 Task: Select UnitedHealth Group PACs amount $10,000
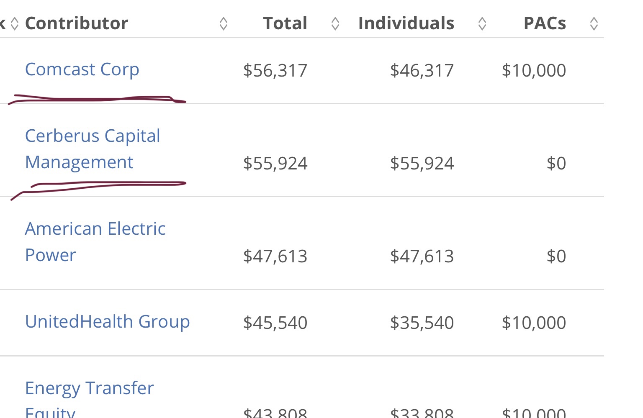(x=534, y=323)
